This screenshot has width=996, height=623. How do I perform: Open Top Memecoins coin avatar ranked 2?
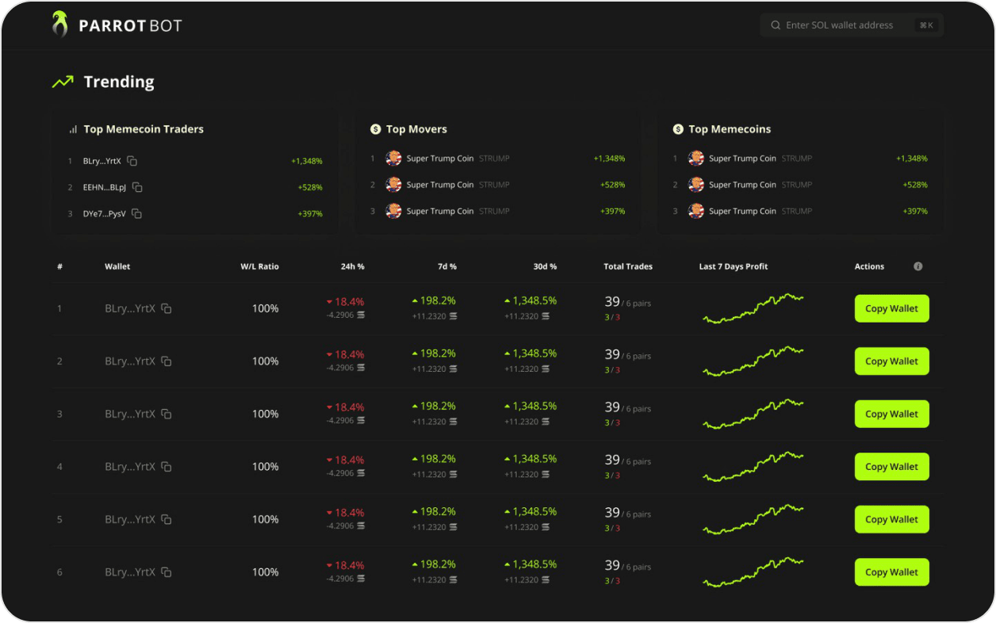click(696, 185)
